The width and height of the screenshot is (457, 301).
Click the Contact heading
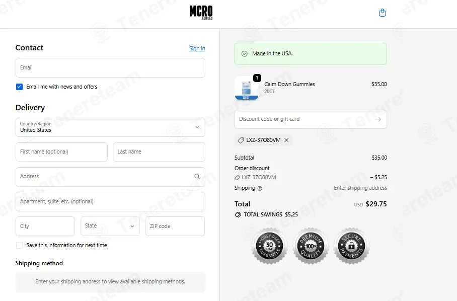coord(29,48)
